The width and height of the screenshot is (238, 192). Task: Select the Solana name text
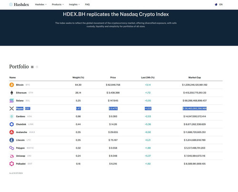tap(20, 101)
